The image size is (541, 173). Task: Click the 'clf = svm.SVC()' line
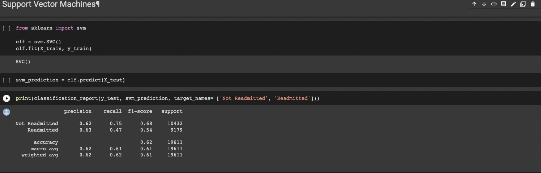tap(38, 42)
